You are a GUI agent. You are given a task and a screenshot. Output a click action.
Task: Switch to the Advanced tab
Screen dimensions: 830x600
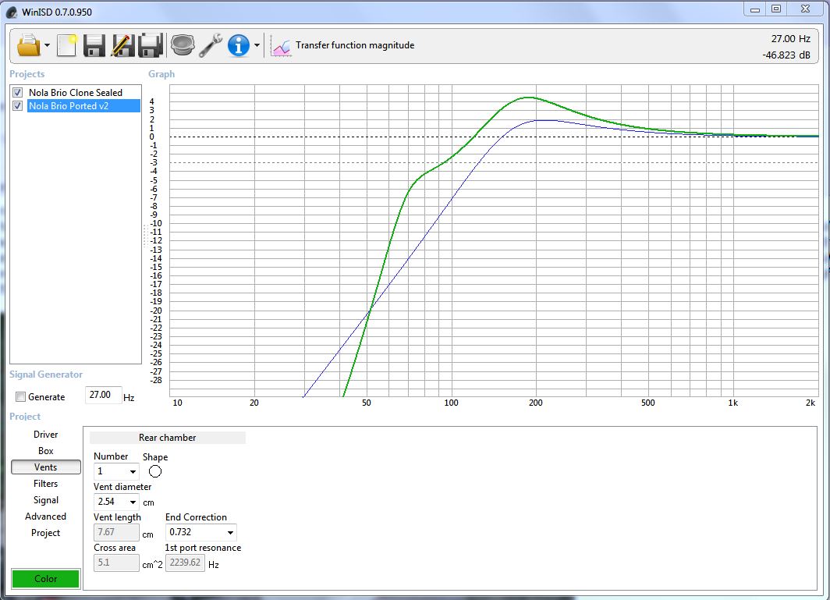pyautogui.click(x=45, y=517)
